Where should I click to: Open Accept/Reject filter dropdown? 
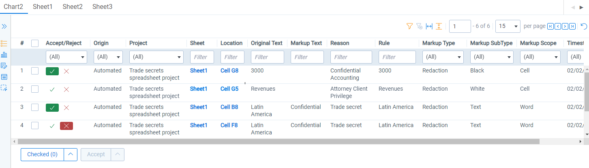click(66, 57)
